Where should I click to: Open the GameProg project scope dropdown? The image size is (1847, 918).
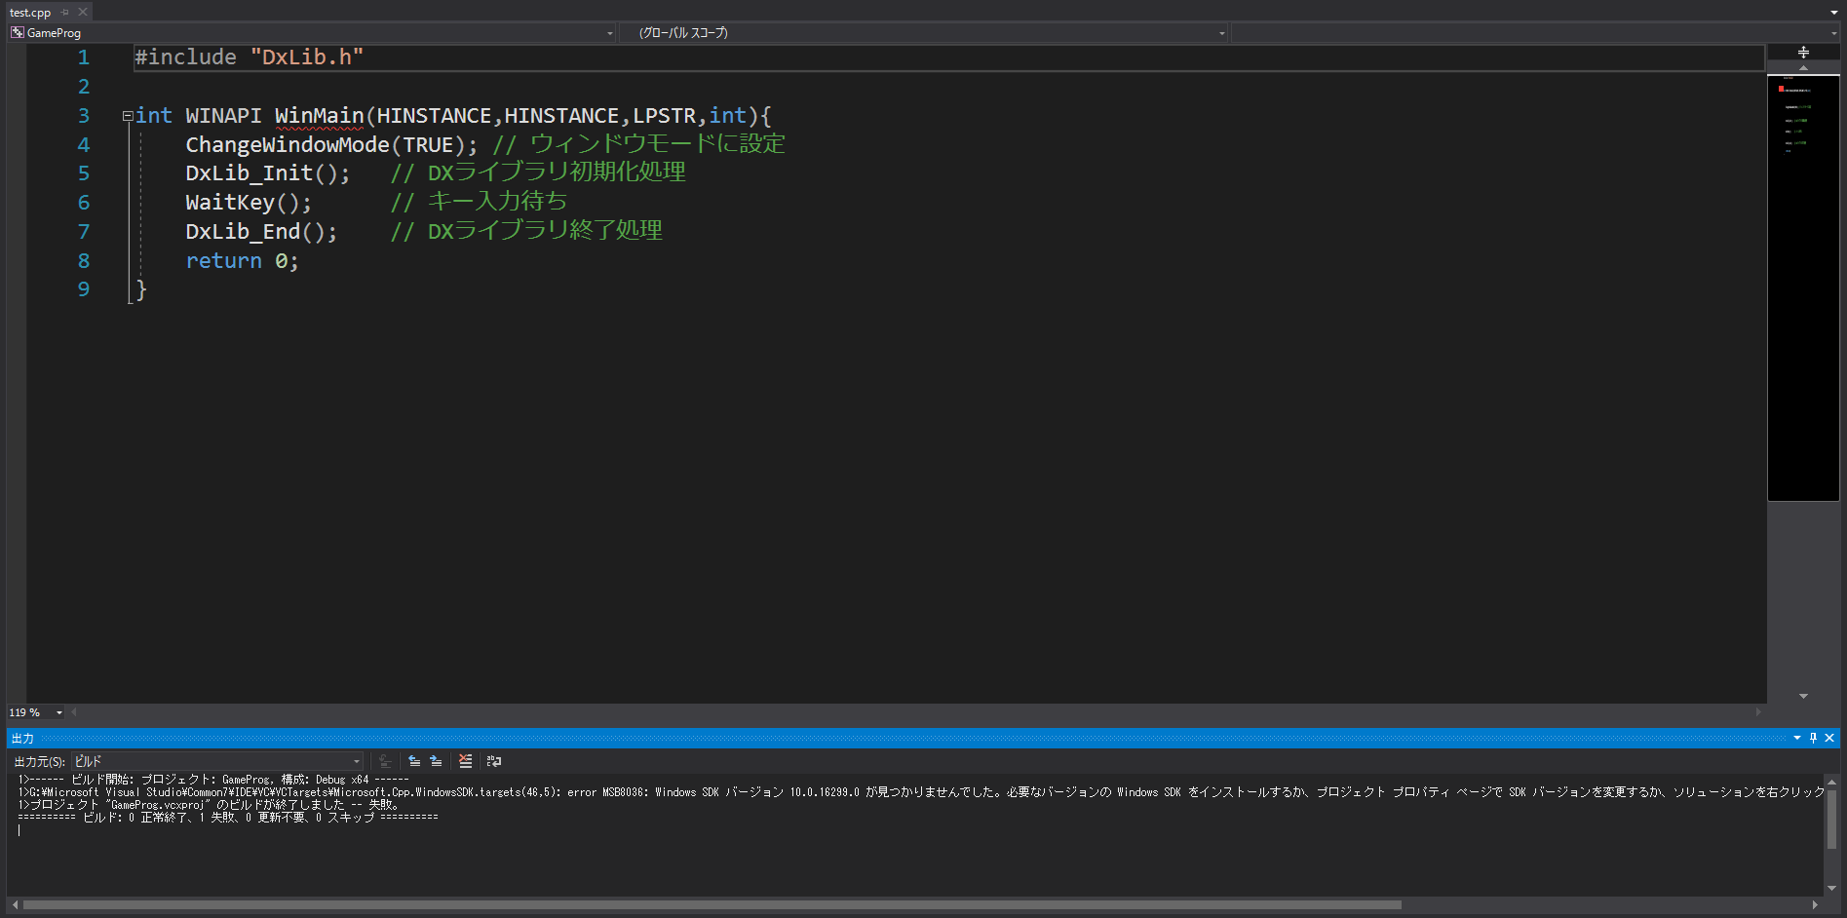pos(312,33)
